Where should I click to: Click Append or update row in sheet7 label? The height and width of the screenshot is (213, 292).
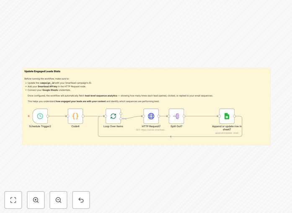pos(227,128)
